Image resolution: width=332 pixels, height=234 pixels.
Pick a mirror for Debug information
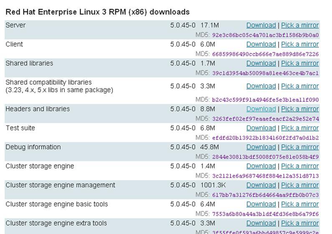[300, 147]
